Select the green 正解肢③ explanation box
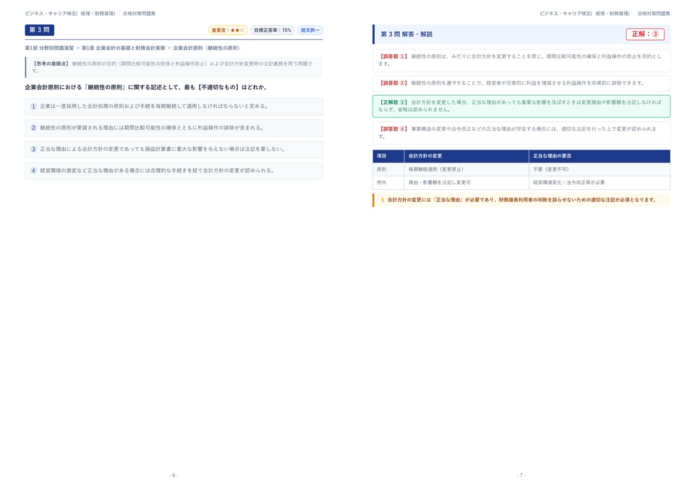 point(521,106)
